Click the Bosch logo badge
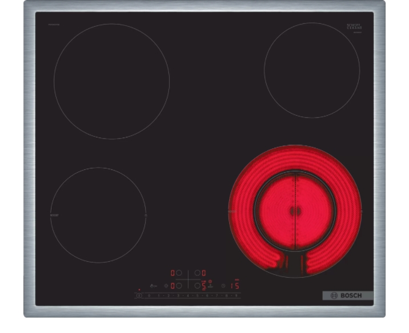Viewport: 409px width, 333px height. [x=347, y=295]
